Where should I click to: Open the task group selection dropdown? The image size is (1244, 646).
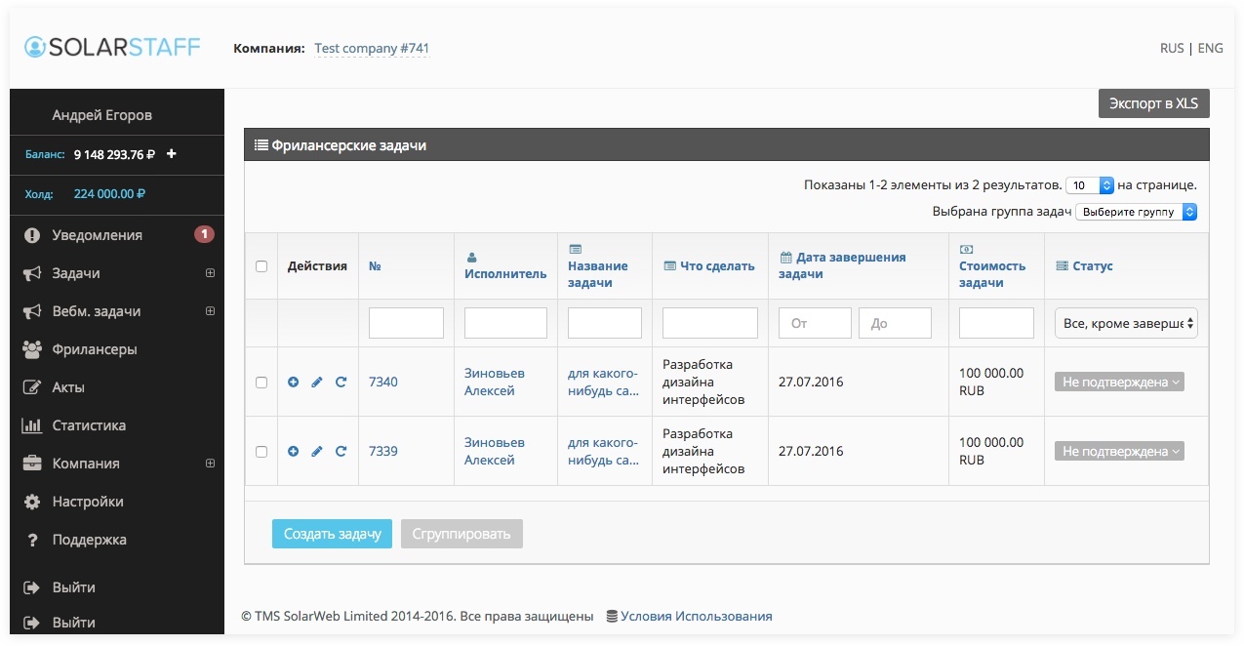pos(1136,212)
